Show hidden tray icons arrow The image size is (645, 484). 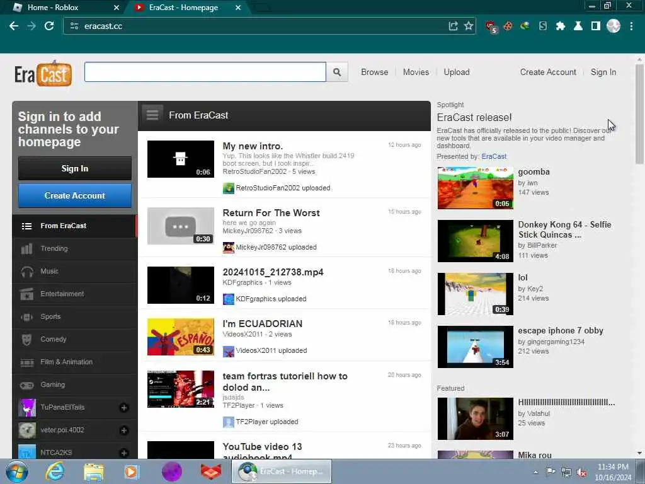click(x=535, y=472)
